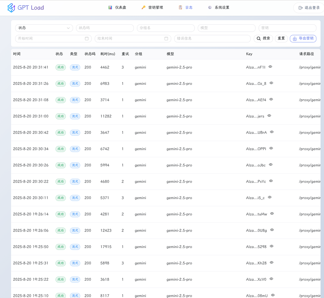Select the timestamp 2025-8-20 20:30:42

click(31, 133)
